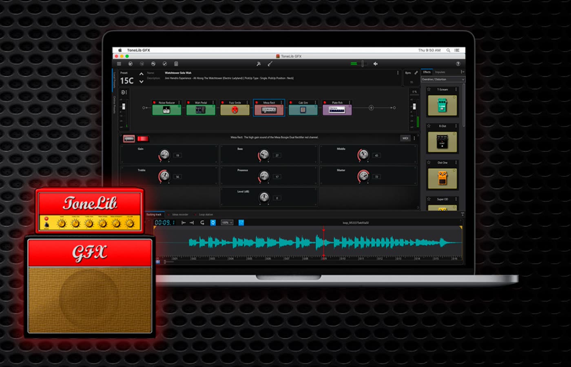The image size is (571, 367).
Task: Toggle Cab Sim power LED
Action: click(x=291, y=102)
